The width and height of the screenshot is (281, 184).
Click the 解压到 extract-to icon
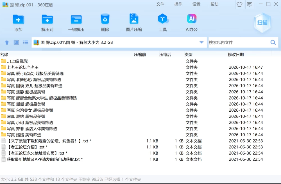click(47, 19)
